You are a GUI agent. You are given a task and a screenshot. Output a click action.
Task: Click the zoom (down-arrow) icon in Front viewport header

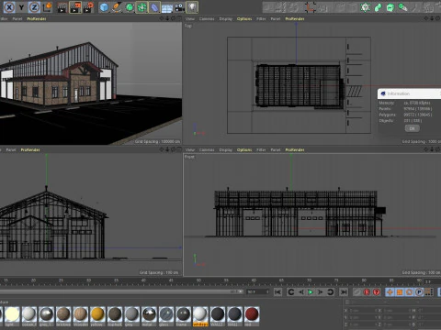(432, 149)
